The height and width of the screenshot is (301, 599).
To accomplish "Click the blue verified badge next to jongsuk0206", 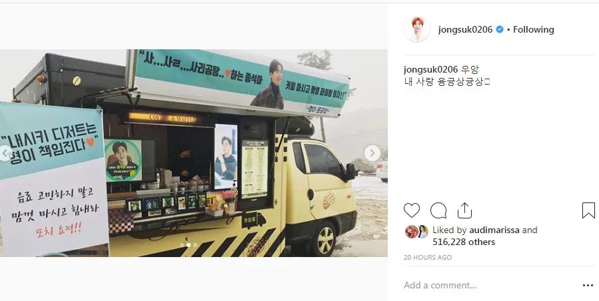I will click(x=499, y=29).
